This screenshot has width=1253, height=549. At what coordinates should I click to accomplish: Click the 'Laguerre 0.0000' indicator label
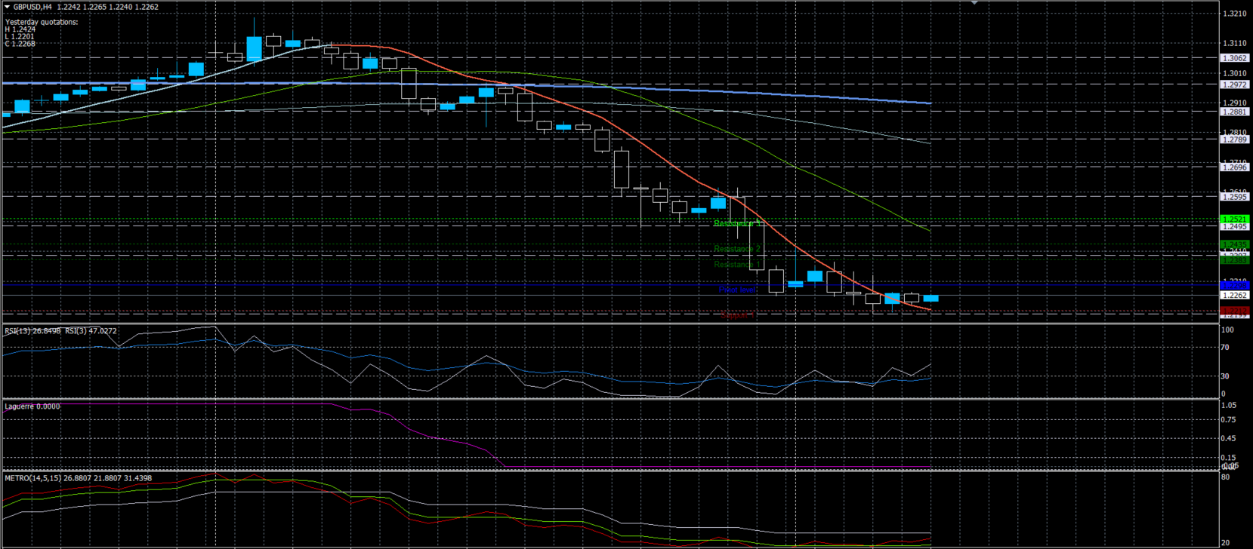click(x=32, y=406)
